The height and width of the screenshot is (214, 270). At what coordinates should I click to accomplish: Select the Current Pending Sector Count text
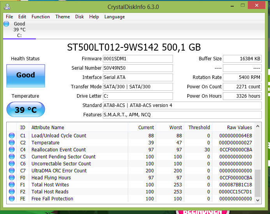coord(64,156)
